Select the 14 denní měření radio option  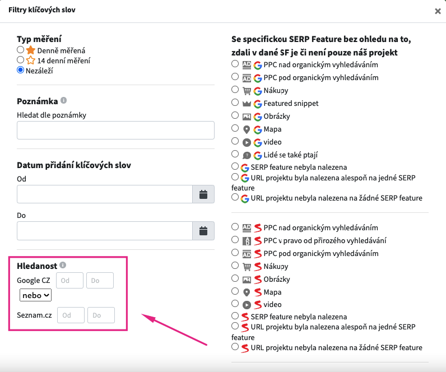tap(21, 60)
